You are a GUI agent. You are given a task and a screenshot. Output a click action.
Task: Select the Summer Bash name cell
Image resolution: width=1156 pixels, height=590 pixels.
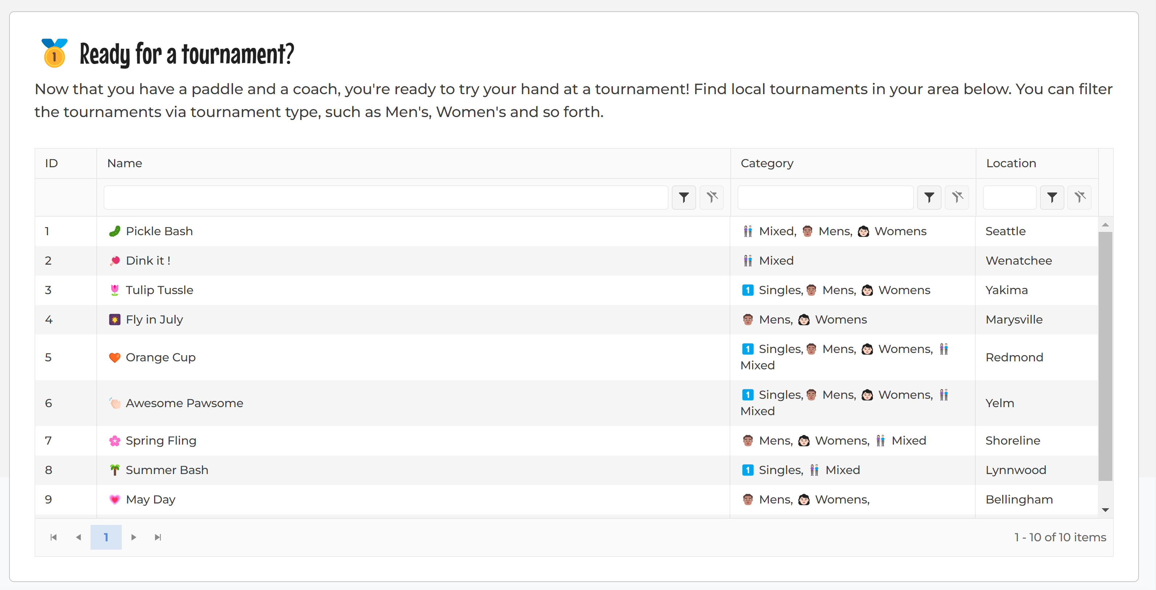(413, 470)
